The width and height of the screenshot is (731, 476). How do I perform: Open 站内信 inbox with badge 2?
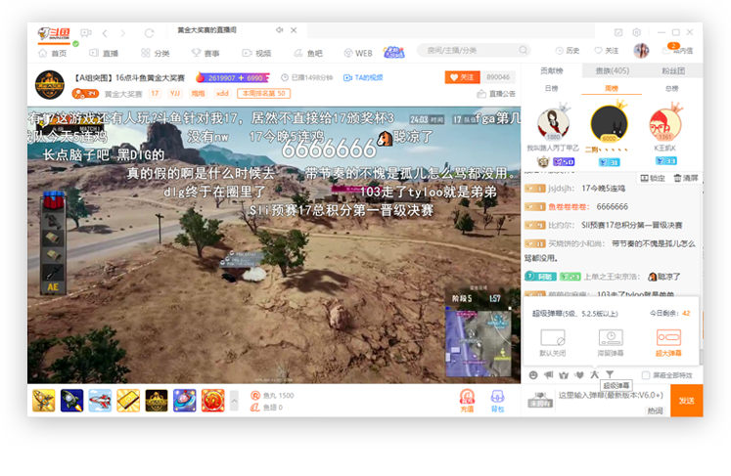tap(677, 50)
